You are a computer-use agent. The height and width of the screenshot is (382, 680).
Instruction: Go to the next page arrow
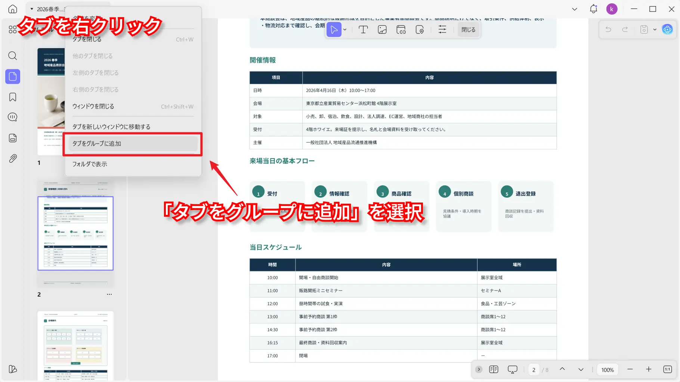coord(581,369)
